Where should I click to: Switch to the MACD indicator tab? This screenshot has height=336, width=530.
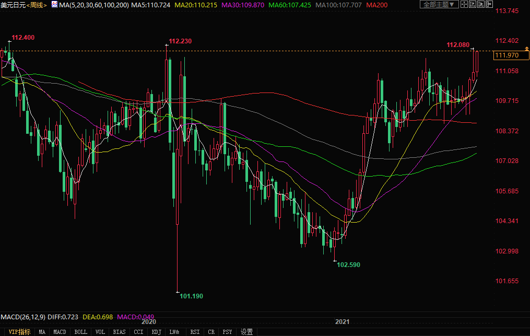[60, 332]
